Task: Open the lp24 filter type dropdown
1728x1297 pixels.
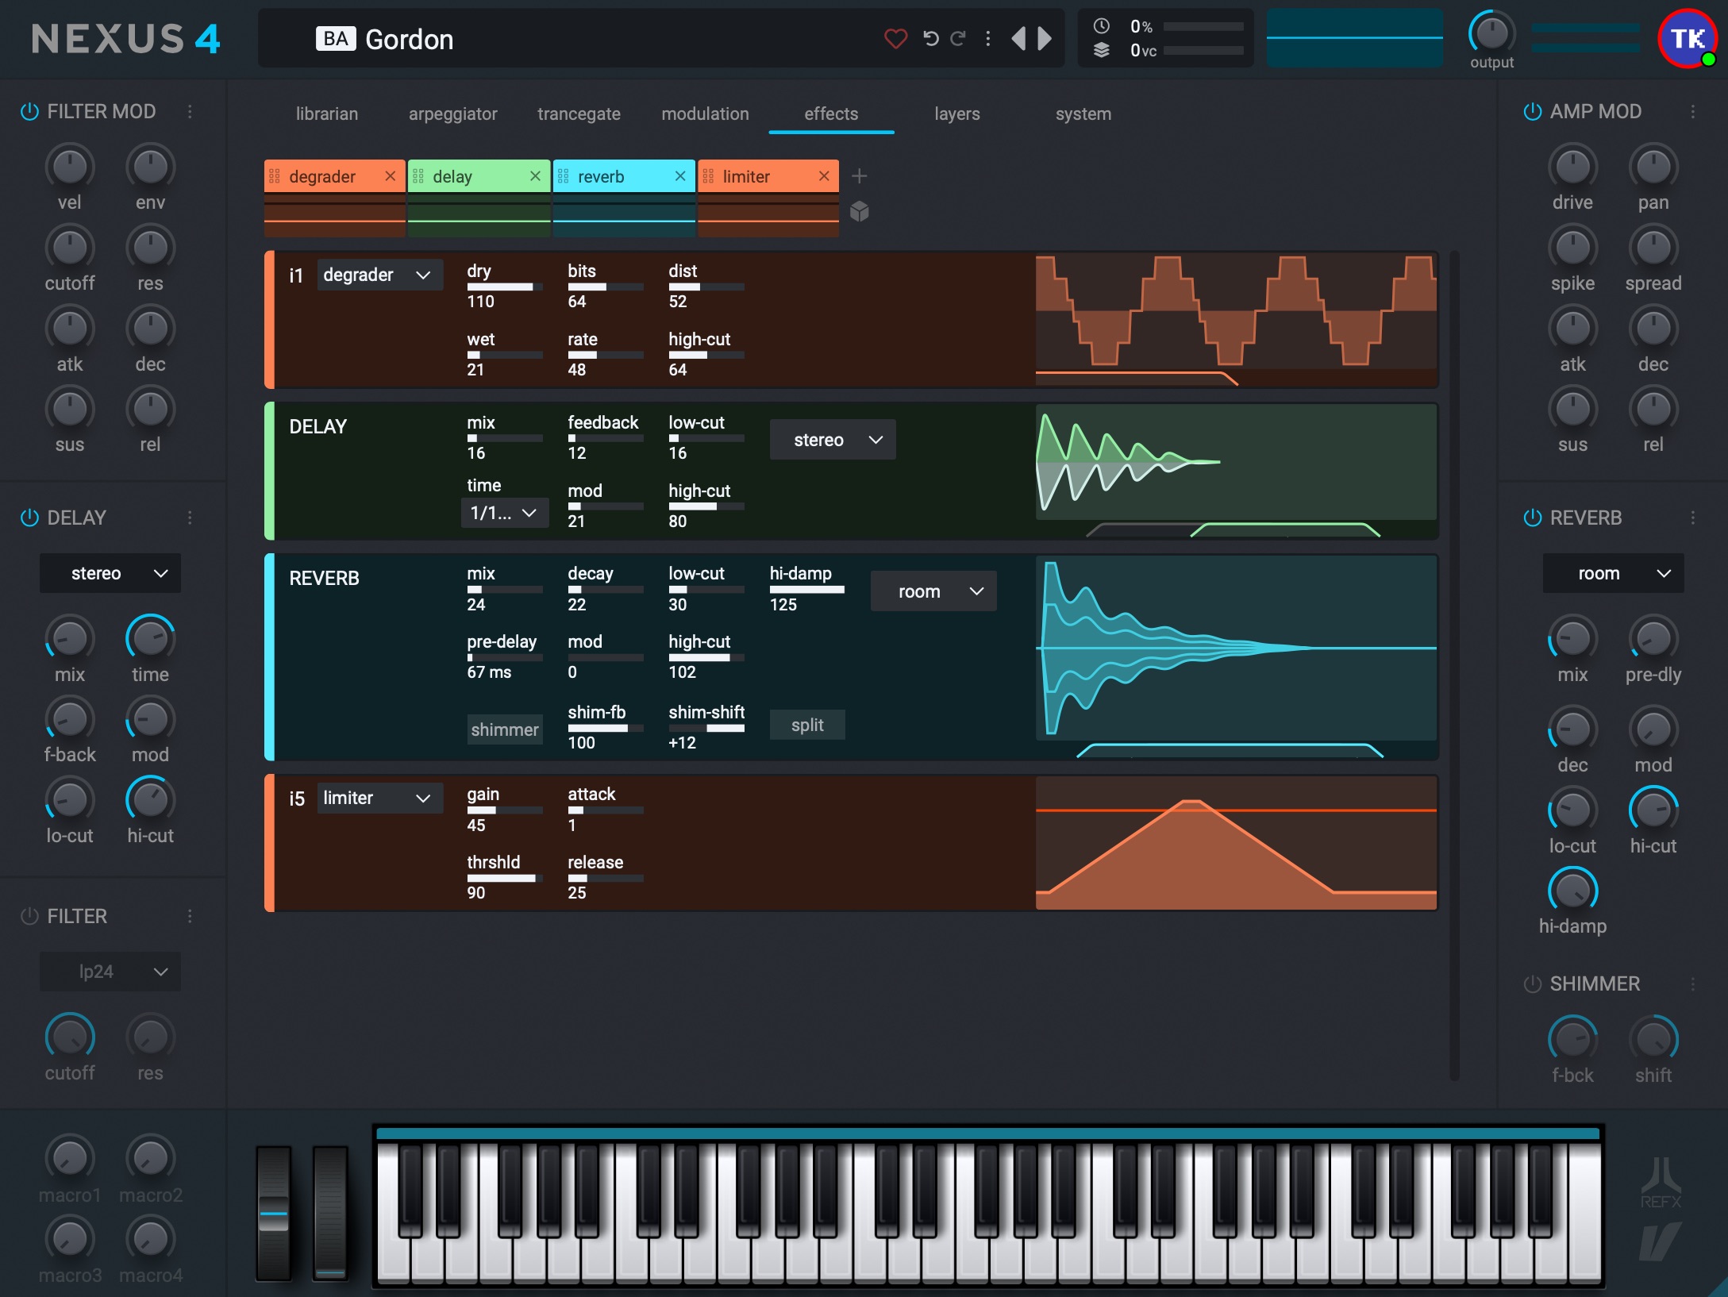Action: tap(110, 972)
